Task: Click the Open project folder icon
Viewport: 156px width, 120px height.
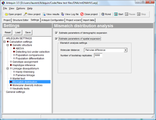Action: [6, 14]
